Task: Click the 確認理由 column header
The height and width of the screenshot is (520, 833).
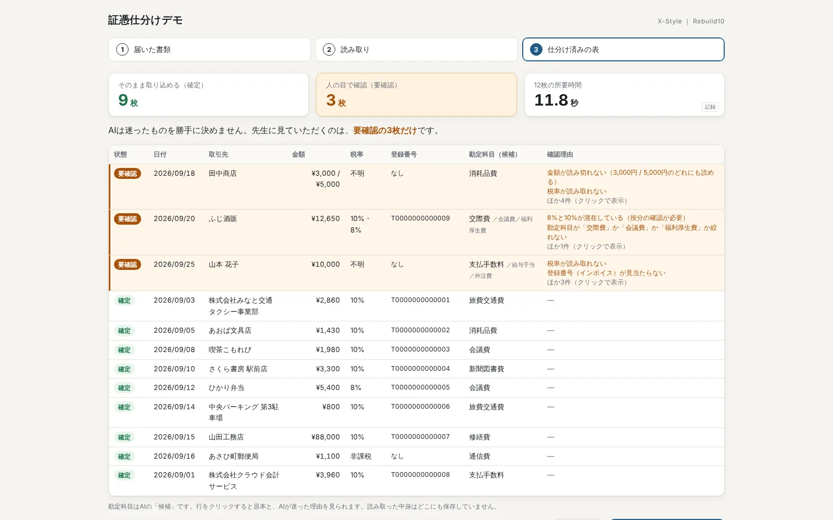Action: click(x=560, y=154)
